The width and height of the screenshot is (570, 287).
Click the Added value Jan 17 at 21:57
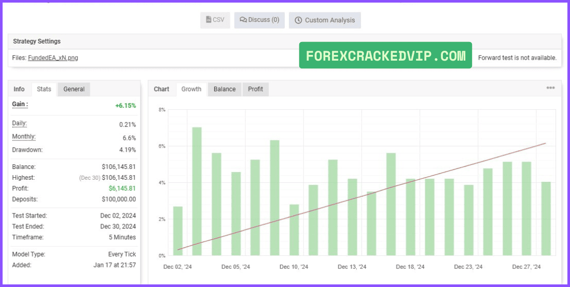(115, 265)
